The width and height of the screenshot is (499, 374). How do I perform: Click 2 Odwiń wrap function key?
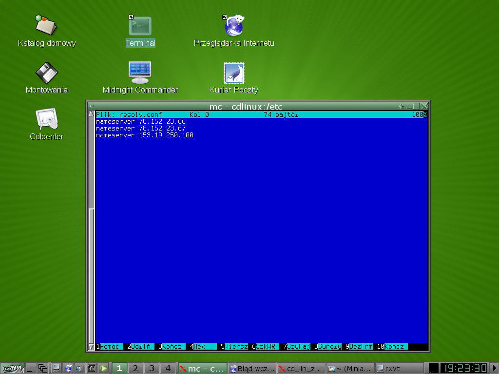click(140, 346)
